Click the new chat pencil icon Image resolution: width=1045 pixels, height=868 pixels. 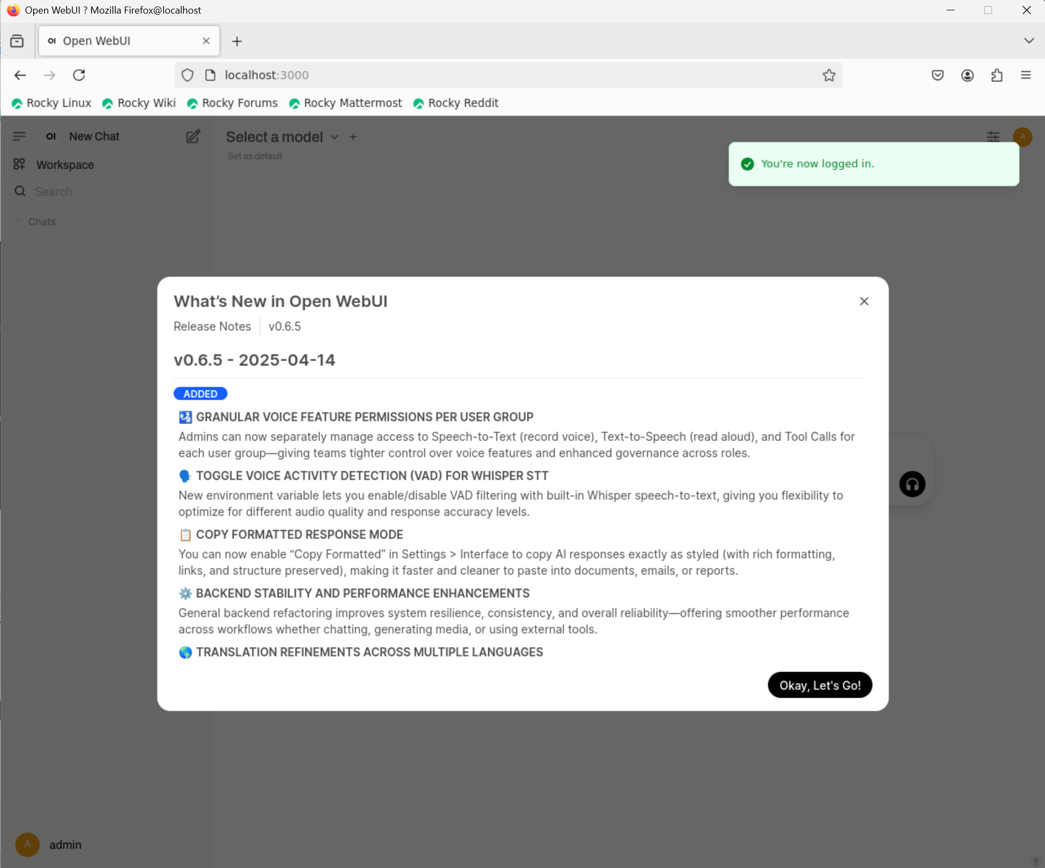click(x=193, y=136)
